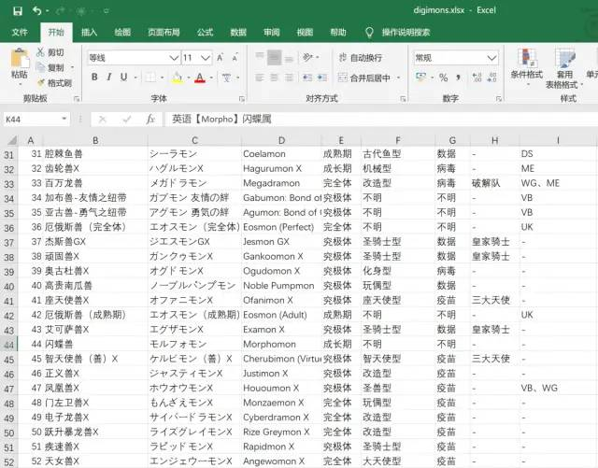Apply the yellow fill color
Screen dimensions: 598x468
[x=178, y=78]
